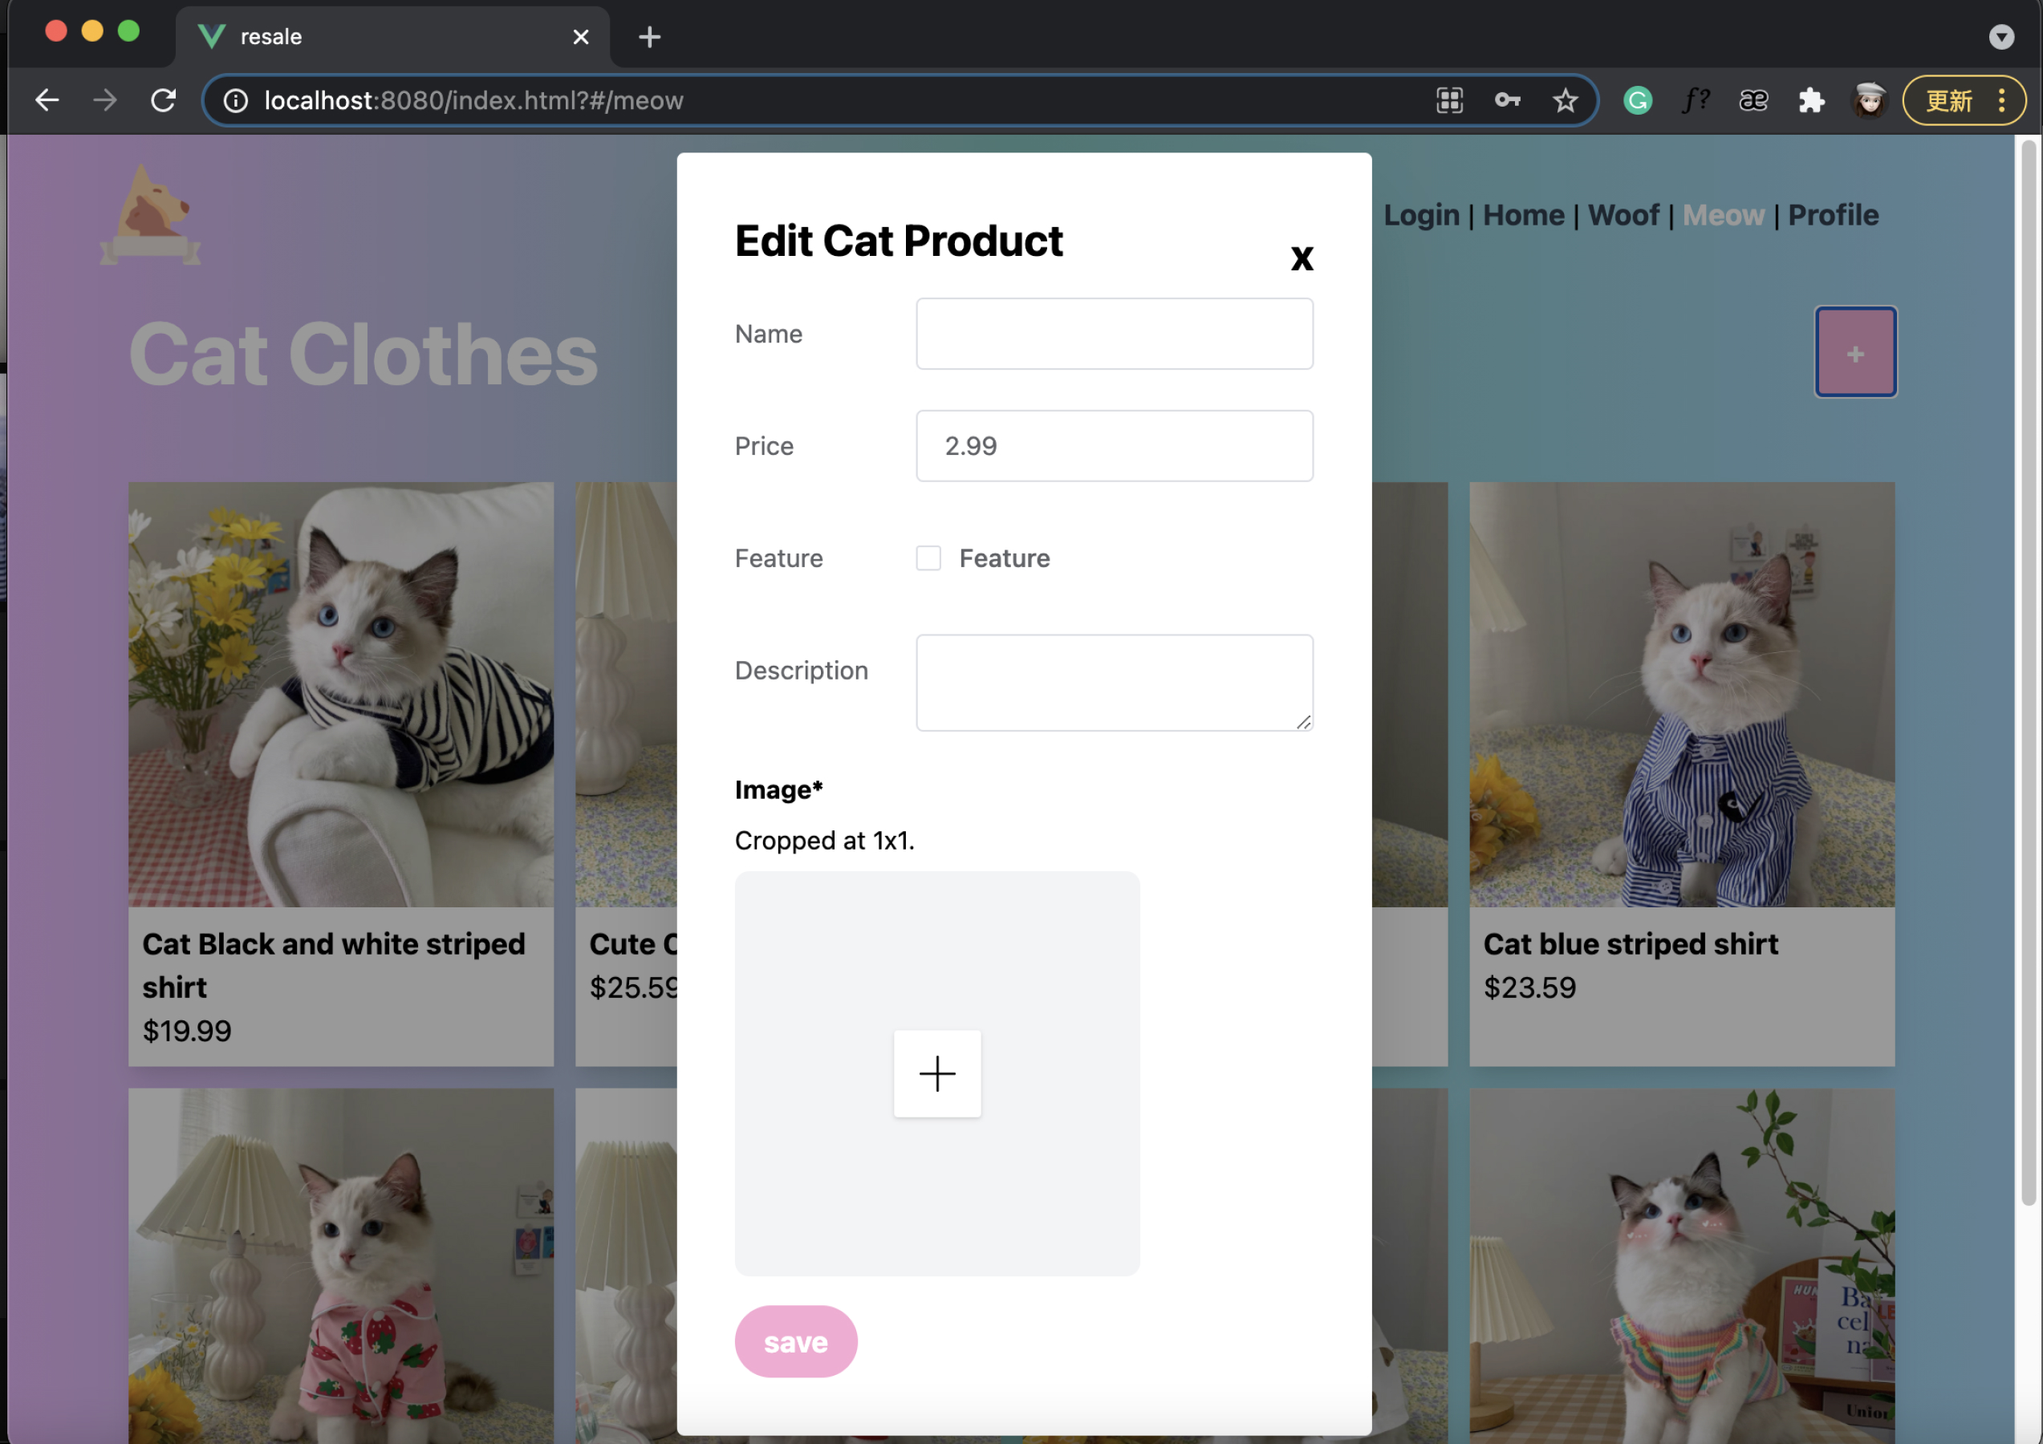Click the browser back arrow

pyautogui.click(x=47, y=100)
